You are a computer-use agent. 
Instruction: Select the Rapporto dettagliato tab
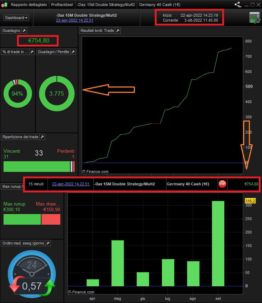[x=29, y=5]
